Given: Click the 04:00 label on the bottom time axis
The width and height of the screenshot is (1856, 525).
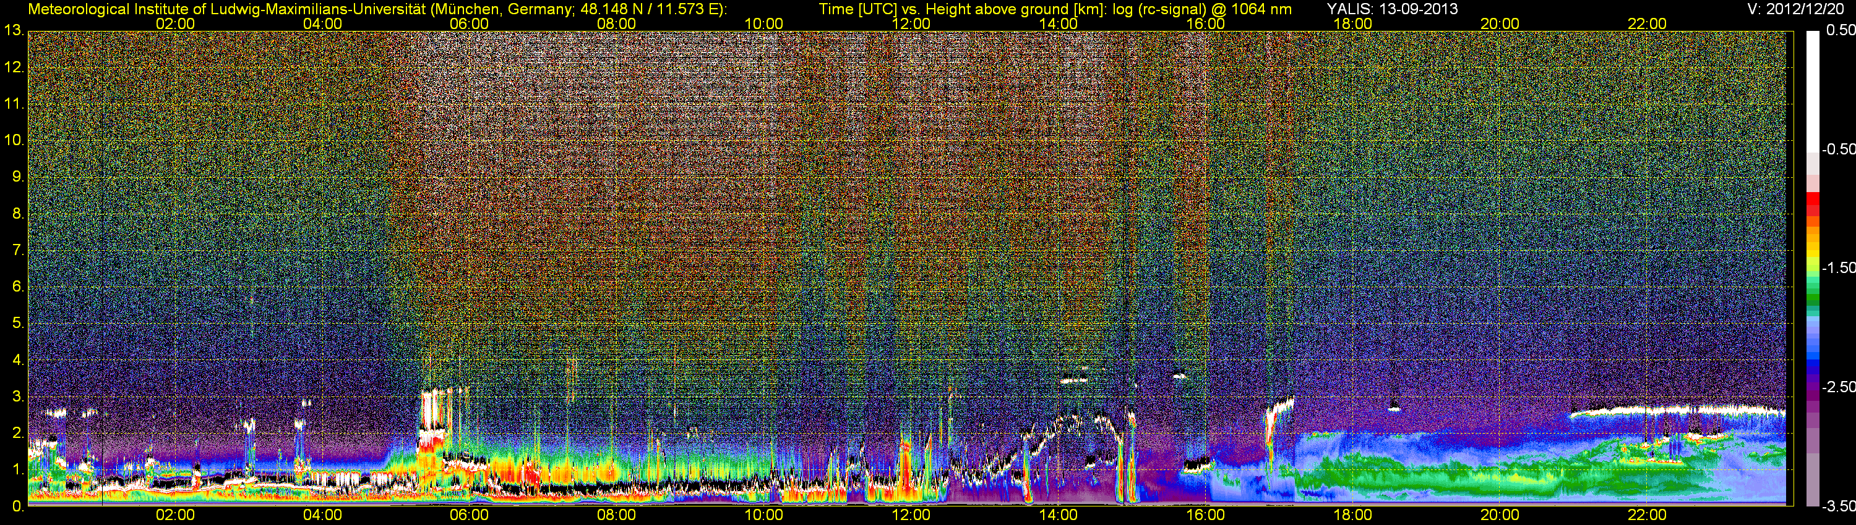Looking at the screenshot, I should tap(322, 515).
